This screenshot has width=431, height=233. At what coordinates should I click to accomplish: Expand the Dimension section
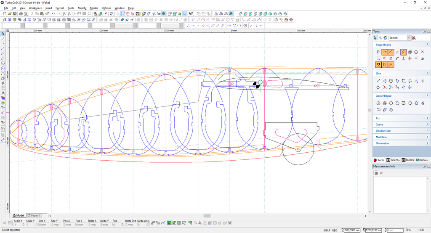(x=428, y=143)
